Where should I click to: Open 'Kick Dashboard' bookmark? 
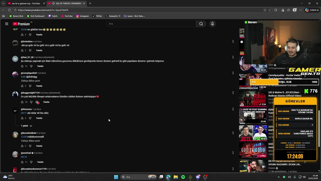(35, 16)
